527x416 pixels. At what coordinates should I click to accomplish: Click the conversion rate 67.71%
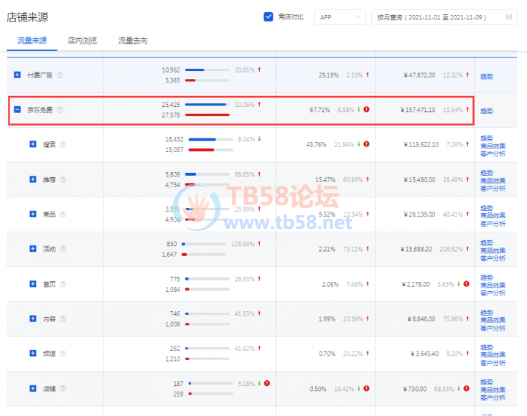click(x=320, y=110)
